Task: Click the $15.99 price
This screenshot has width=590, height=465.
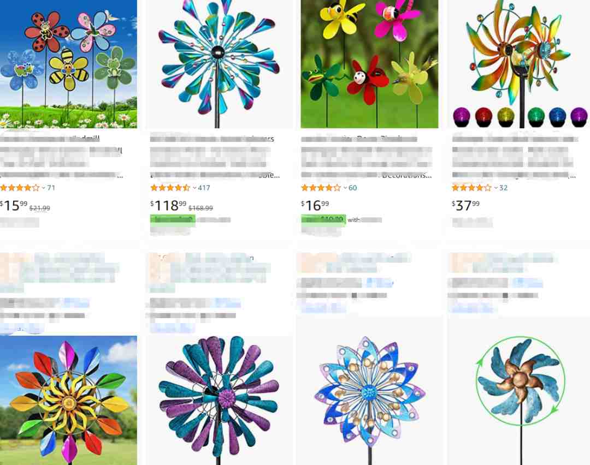Action: pos(14,205)
